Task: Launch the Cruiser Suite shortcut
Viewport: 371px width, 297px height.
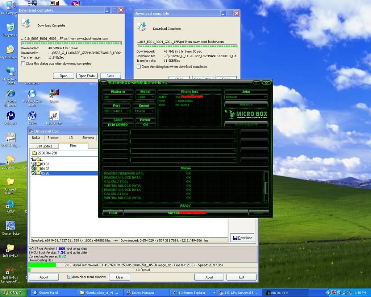Action: (11, 228)
